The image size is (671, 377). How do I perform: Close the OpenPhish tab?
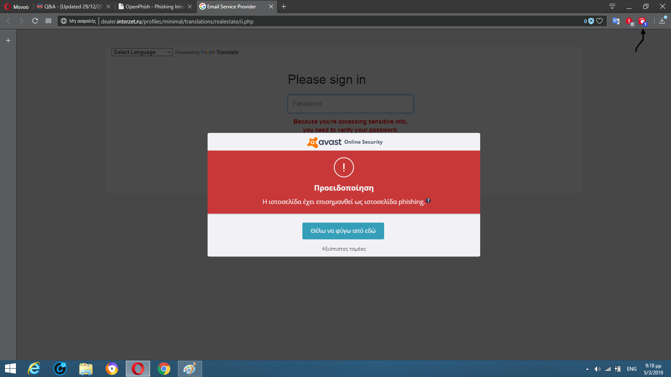[x=190, y=7]
